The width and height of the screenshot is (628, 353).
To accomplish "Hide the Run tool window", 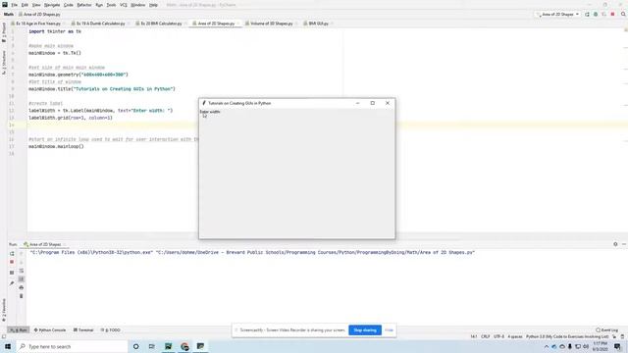I will (x=624, y=244).
